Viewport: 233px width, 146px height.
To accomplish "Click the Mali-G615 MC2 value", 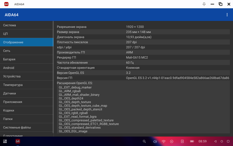I will [x=137, y=57].
